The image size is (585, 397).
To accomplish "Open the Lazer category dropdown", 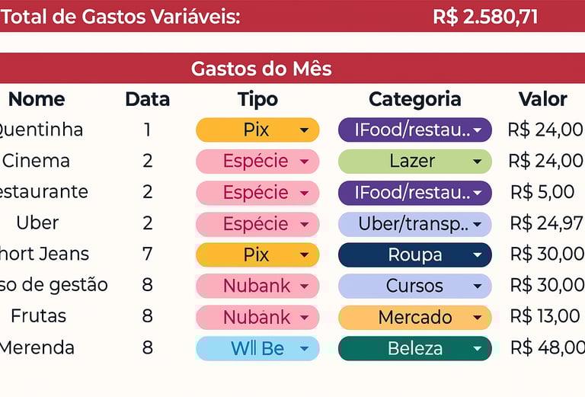I will 478,162.
